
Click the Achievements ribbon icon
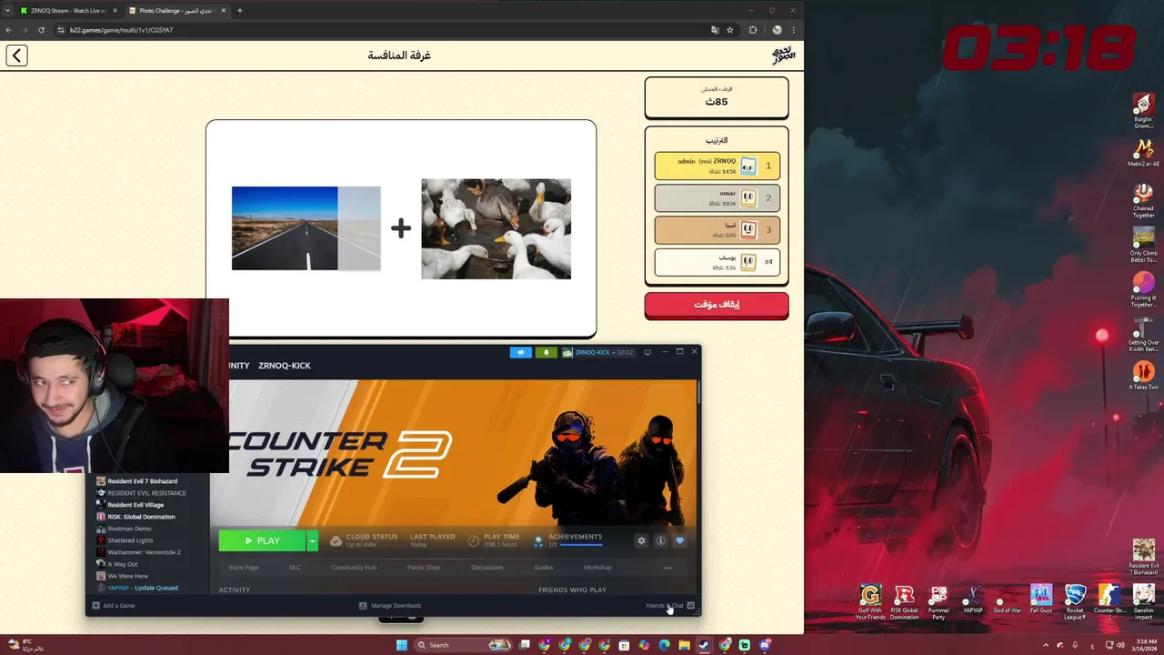pyautogui.click(x=538, y=540)
